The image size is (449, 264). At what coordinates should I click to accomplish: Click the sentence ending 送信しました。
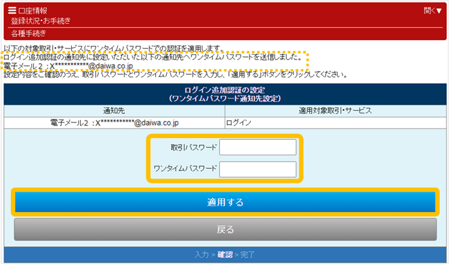[x=153, y=57]
